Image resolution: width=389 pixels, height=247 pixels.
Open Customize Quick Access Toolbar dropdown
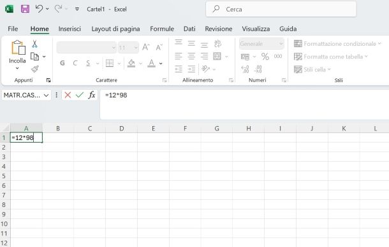pos(77,9)
